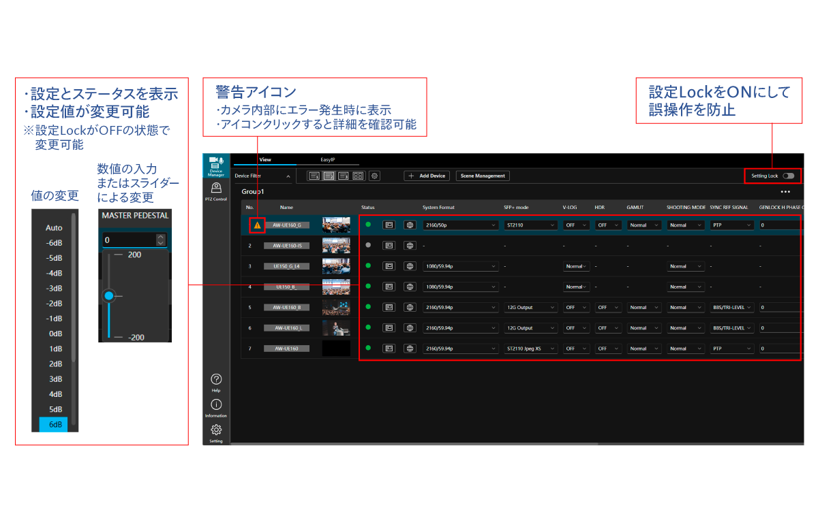
Task: Open PTZ Control from the sidebar
Action: point(216,191)
